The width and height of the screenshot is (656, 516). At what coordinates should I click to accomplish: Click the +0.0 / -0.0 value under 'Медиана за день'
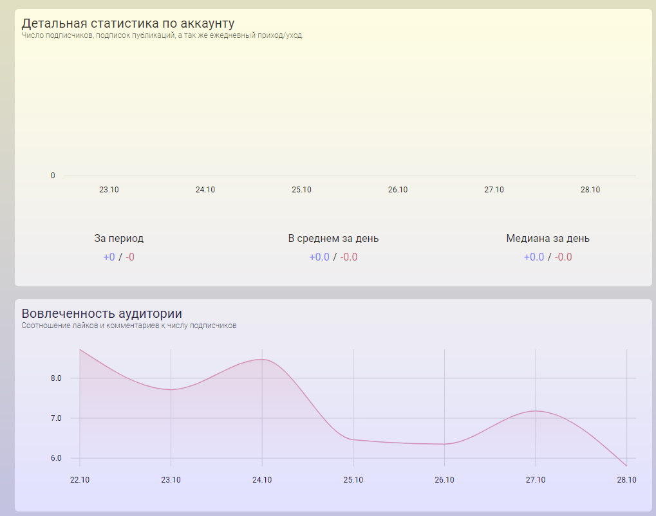547,257
